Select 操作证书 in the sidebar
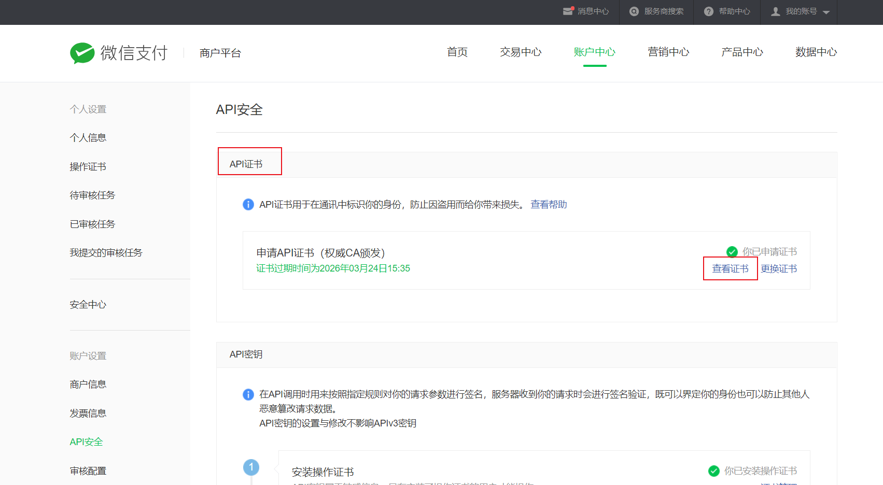883x485 pixels. [x=88, y=166]
